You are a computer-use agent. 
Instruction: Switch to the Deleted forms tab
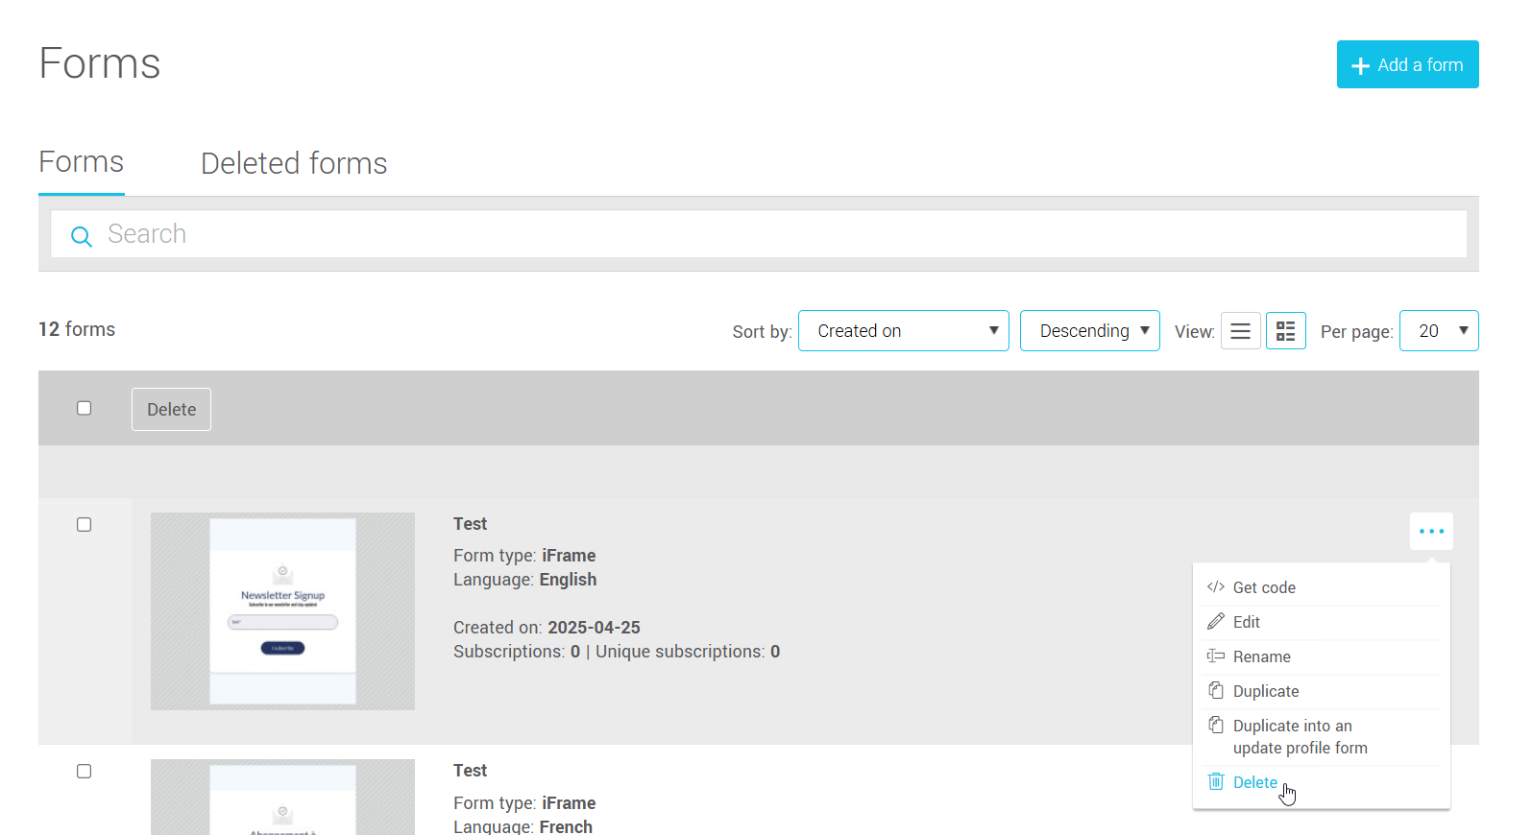294,164
